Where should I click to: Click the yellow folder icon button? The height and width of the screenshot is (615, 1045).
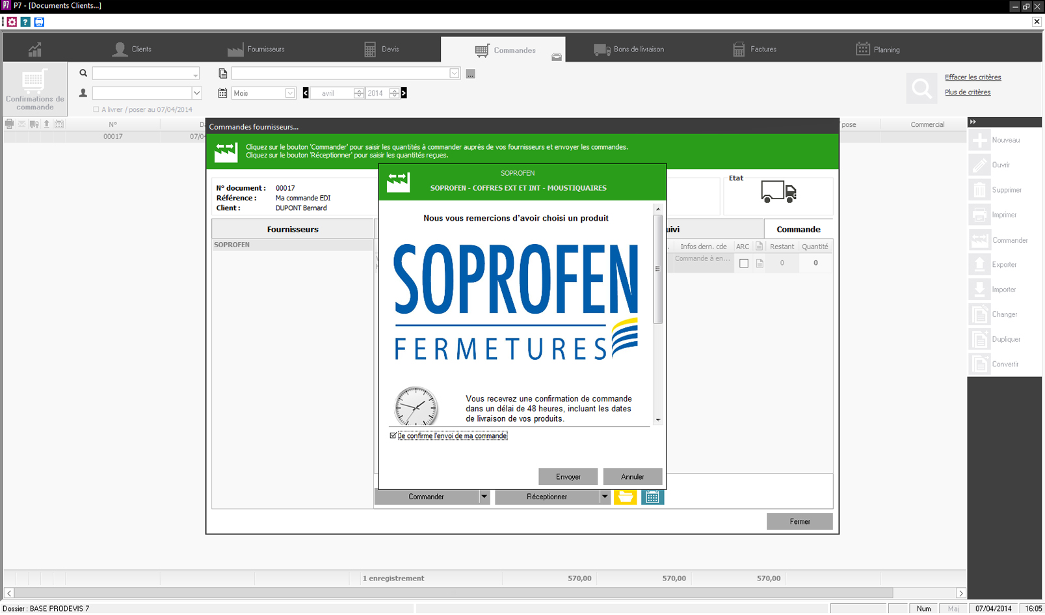coord(625,497)
